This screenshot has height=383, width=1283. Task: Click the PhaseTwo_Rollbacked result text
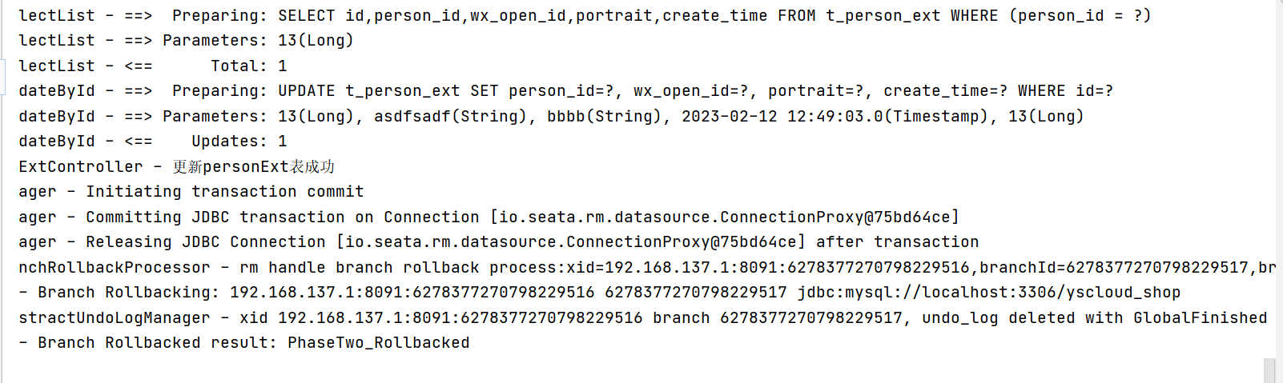[378, 343]
